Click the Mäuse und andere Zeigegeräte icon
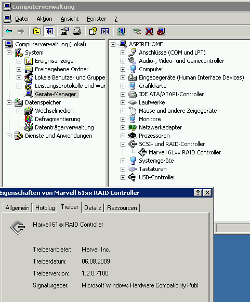Screen dimensions: 250x302 133,111
